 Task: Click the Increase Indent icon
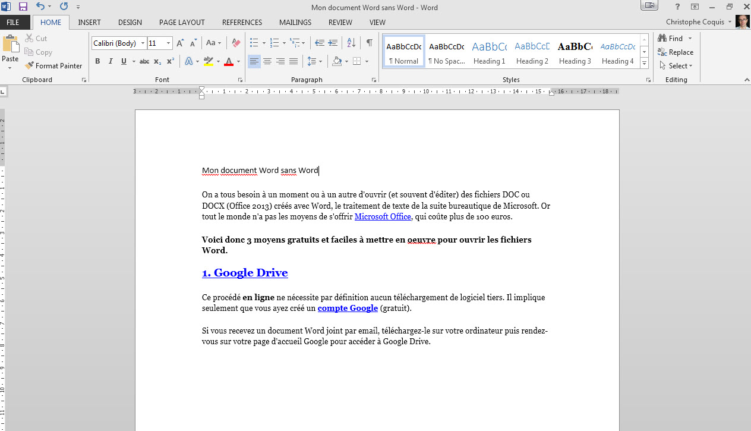[x=333, y=43]
